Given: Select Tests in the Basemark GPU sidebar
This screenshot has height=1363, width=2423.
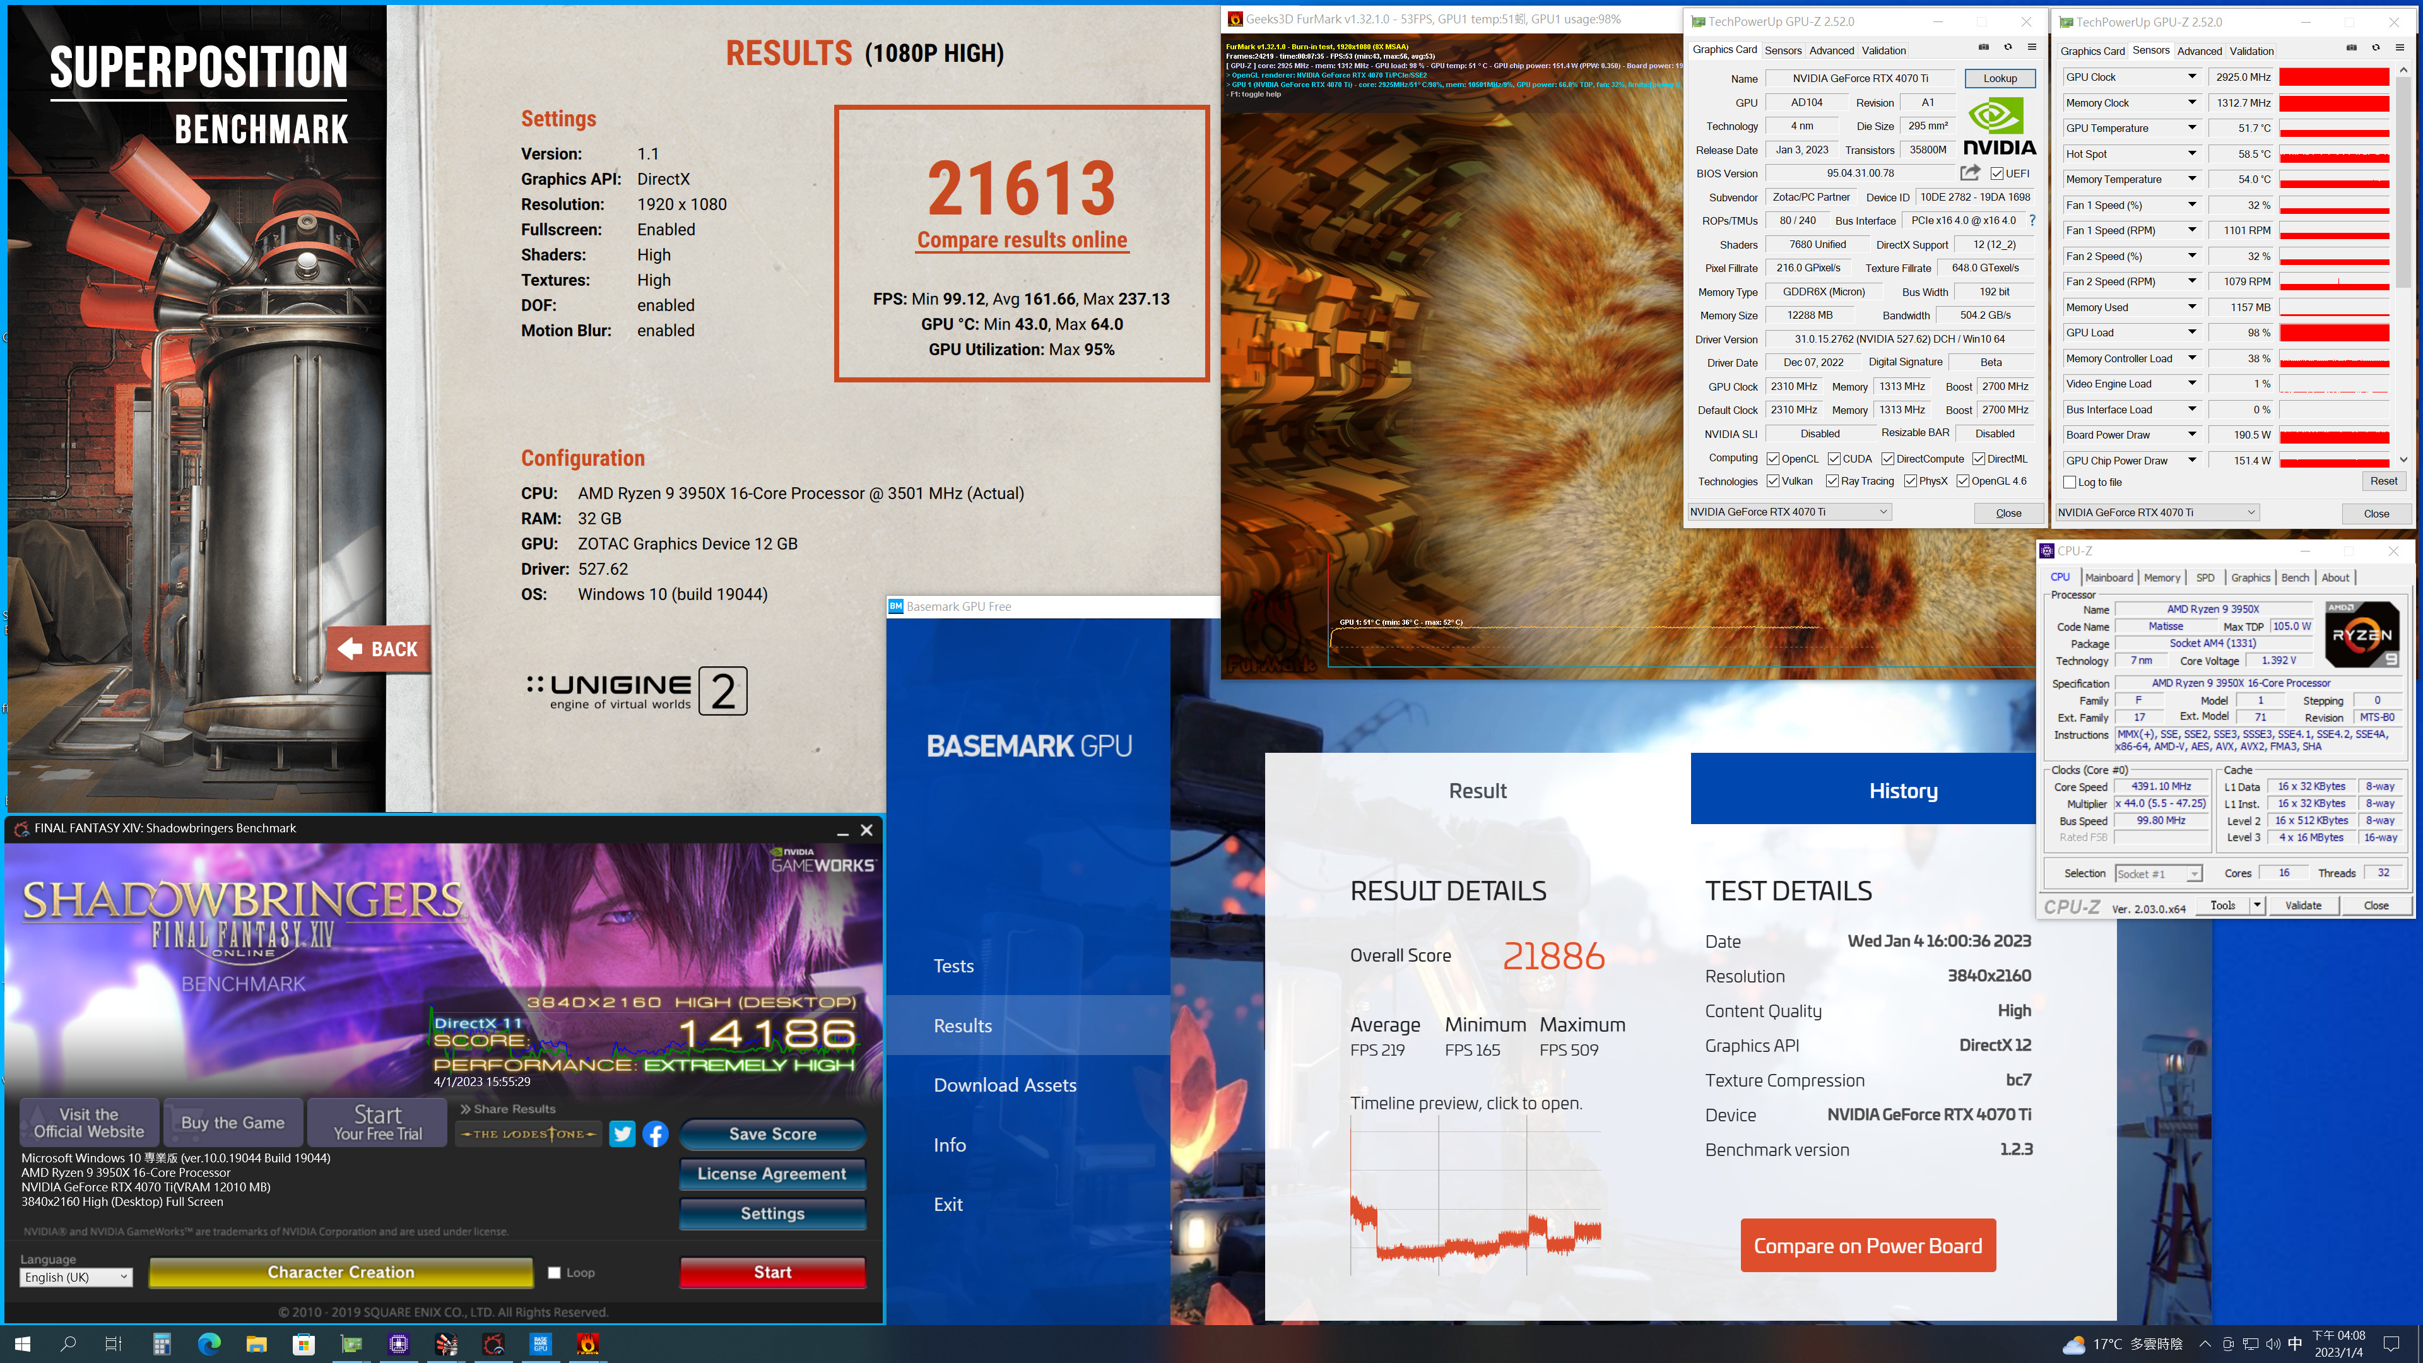Looking at the screenshot, I should [953, 966].
